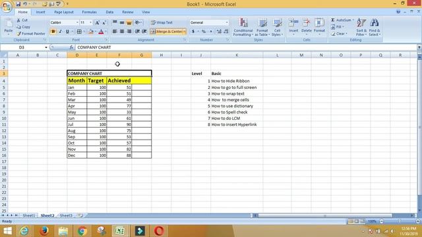Click the Office button logo

click(x=7, y=7)
